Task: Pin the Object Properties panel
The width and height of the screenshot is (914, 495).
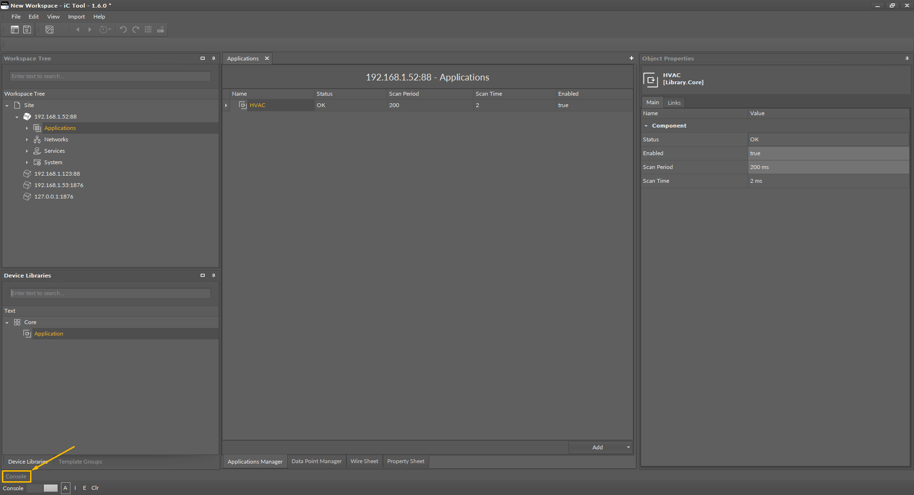Action: (x=907, y=59)
